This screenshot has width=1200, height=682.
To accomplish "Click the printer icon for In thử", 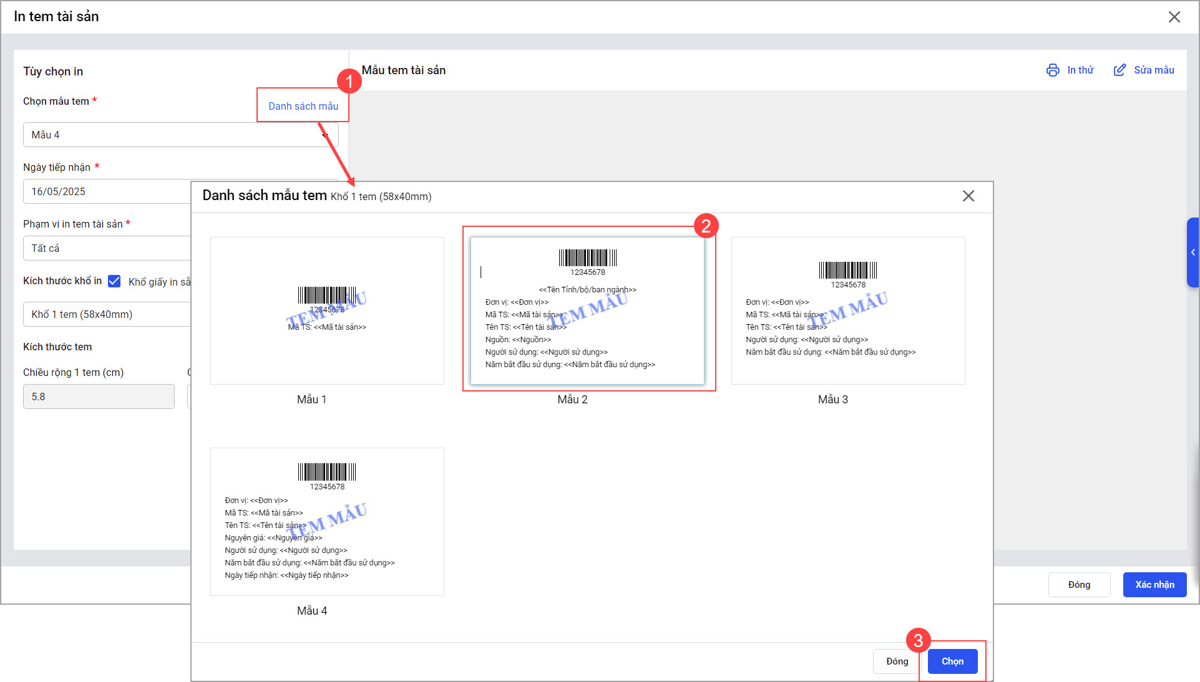I will pos(1053,70).
